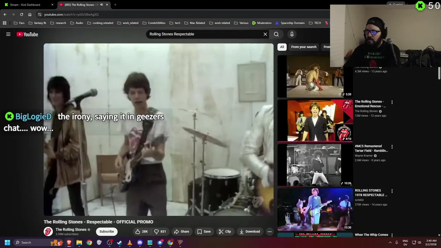Like the video with thumbs up 28K
Image resolution: width=441 pixels, height=248 pixels.
142,231
